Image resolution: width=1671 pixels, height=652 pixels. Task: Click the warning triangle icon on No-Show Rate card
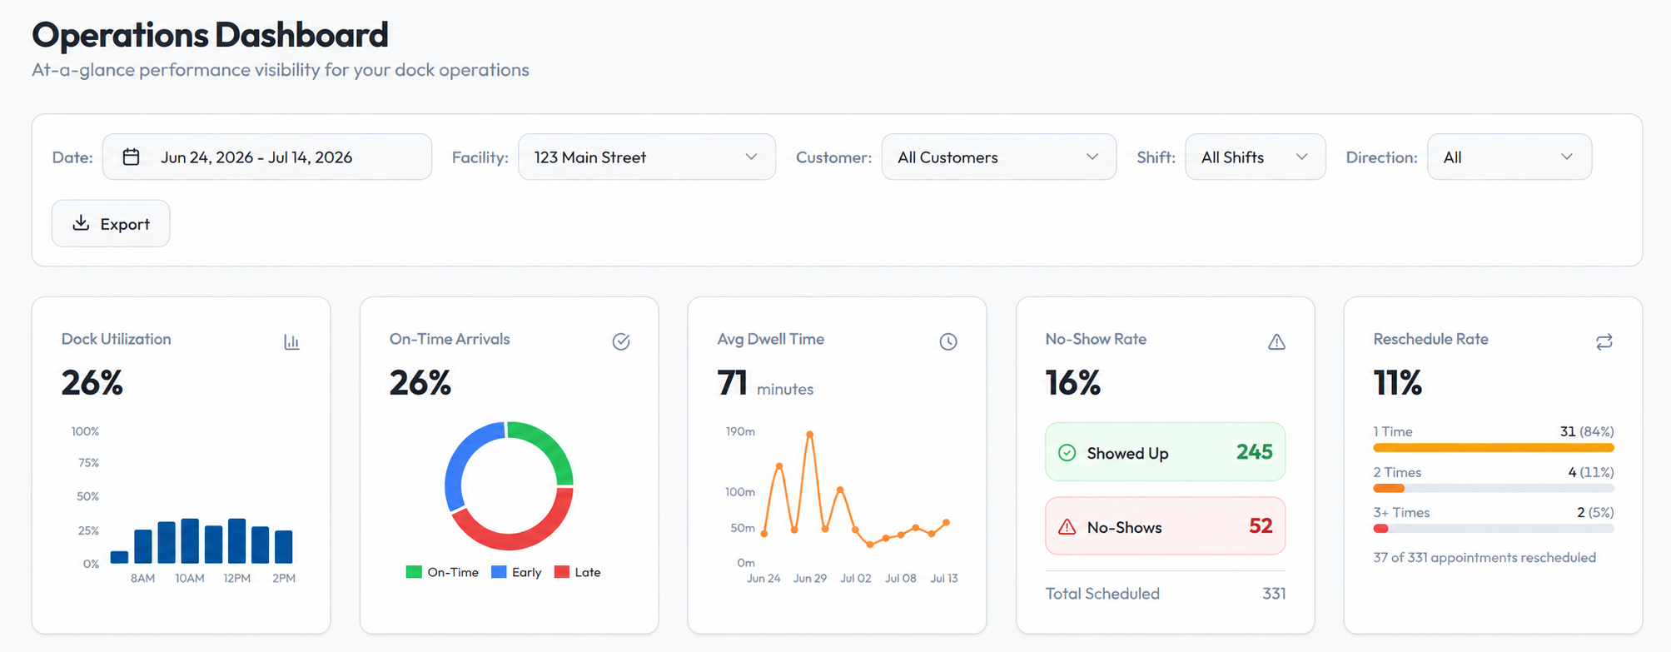(1276, 341)
